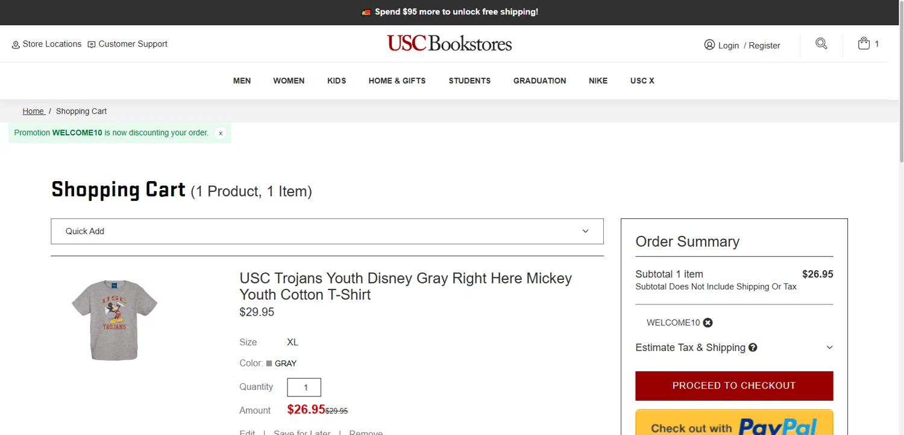Viewport: 904px width, 435px height.
Task: Check out with PayPal
Action: 734,422
